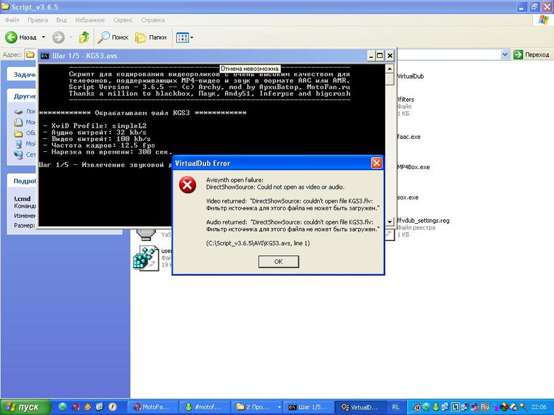Screen dimensions: 554x415
Task: Select faac.exe in the Explorer list
Action: point(409,137)
